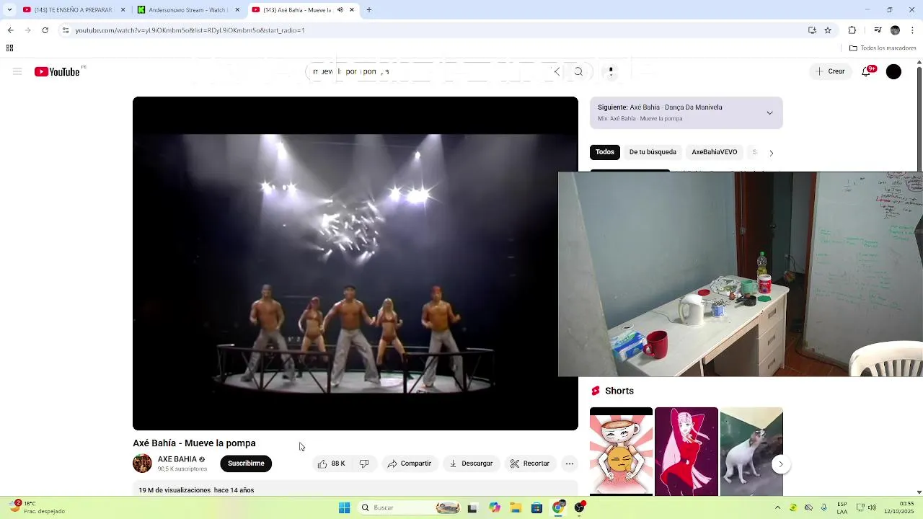Expand the Siguiente mix playlist panel
This screenshot has width=923, height=519.
click(x=769, y=112)
